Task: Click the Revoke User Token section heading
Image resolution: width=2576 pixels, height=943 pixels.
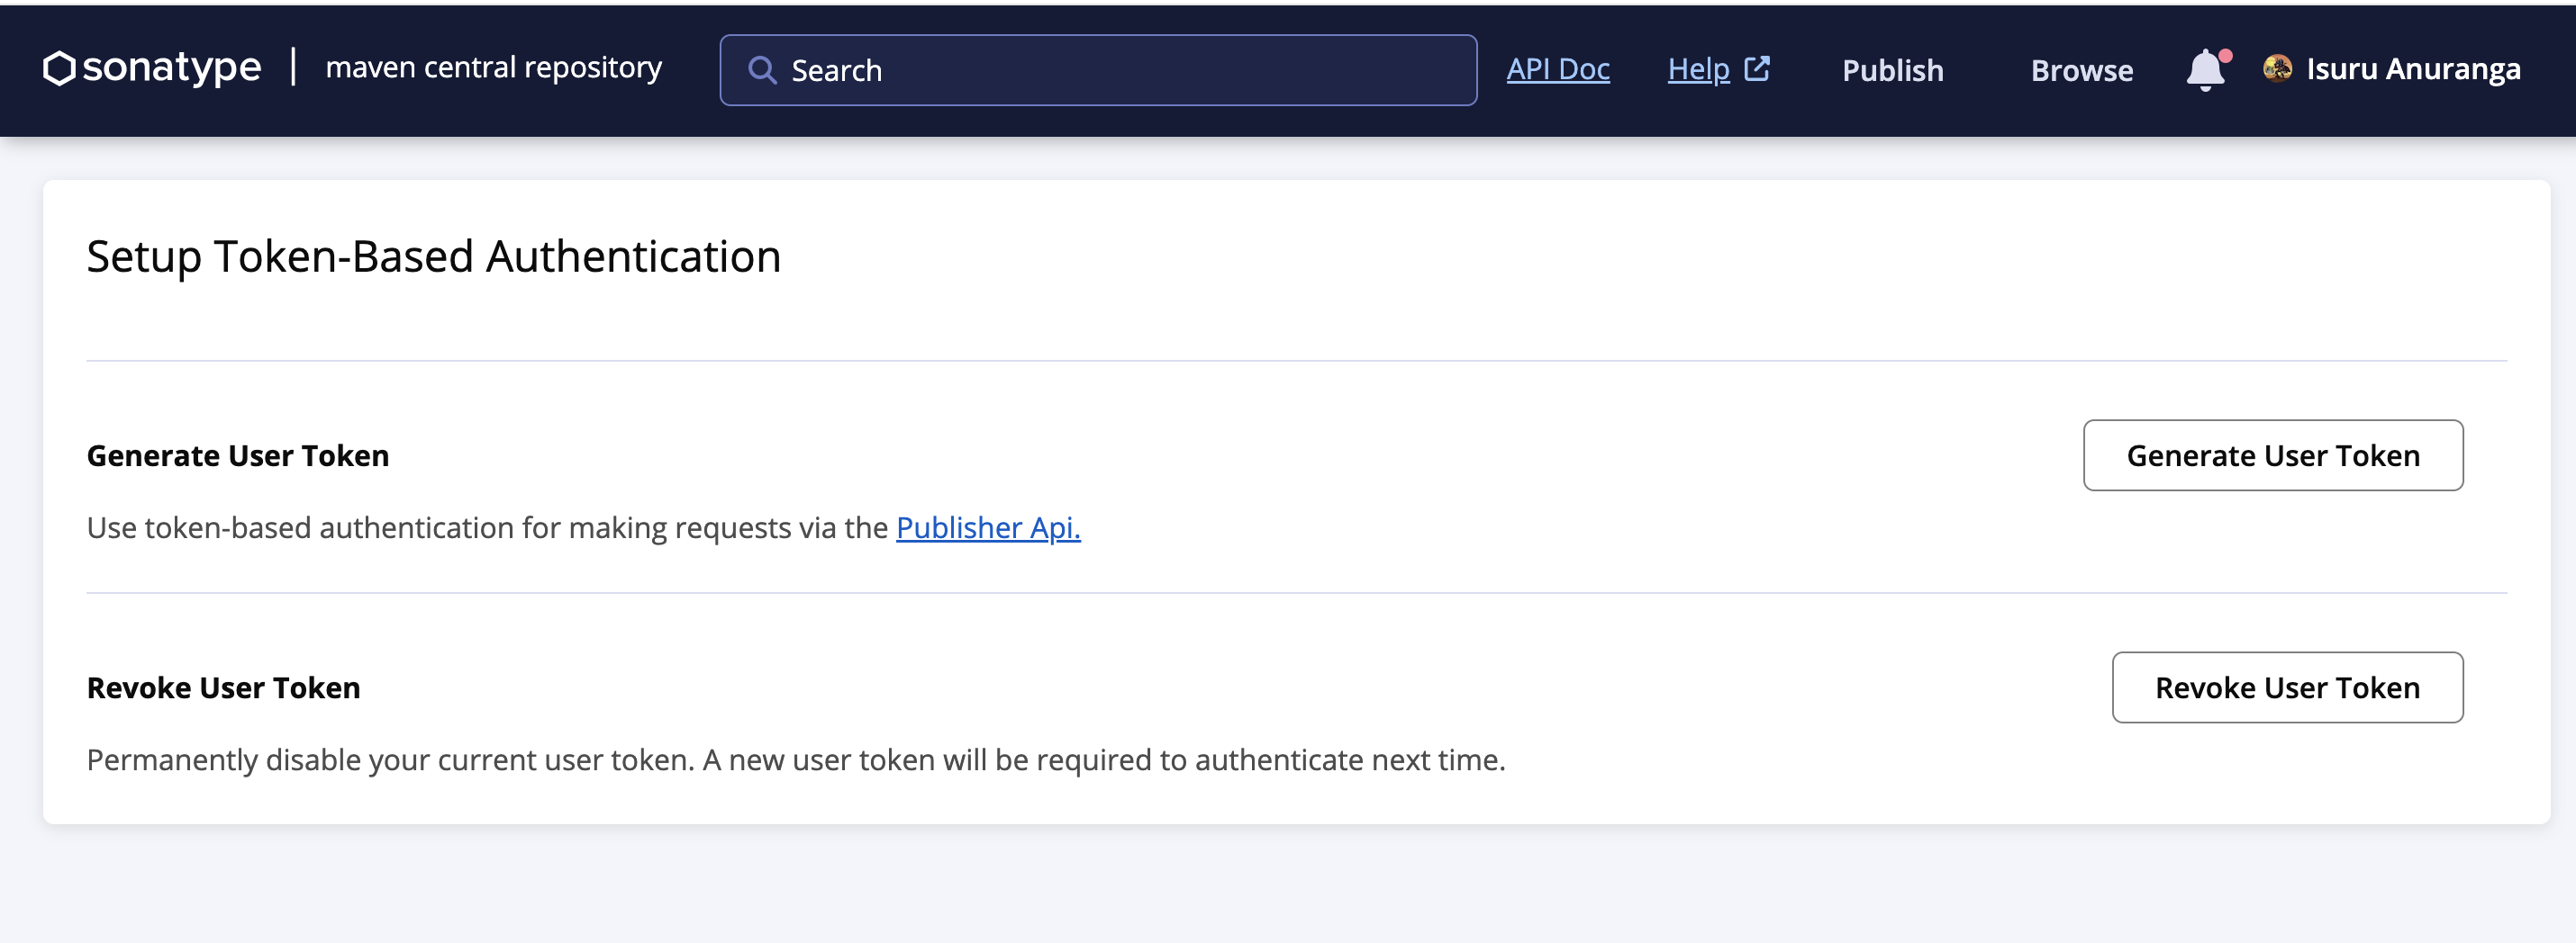Action: click(224, 687)
